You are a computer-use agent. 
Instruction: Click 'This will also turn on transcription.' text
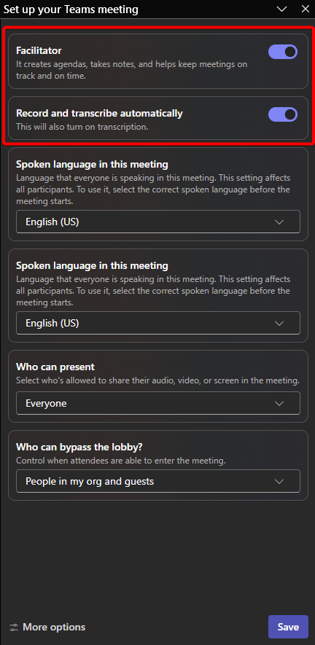(82, 127)
